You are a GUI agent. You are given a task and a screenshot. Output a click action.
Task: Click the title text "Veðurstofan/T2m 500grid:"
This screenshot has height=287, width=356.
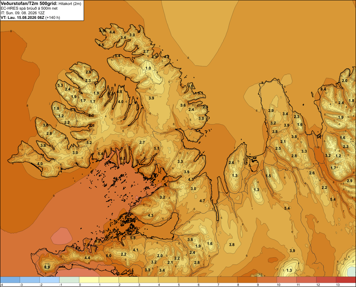tap(29, 3)
